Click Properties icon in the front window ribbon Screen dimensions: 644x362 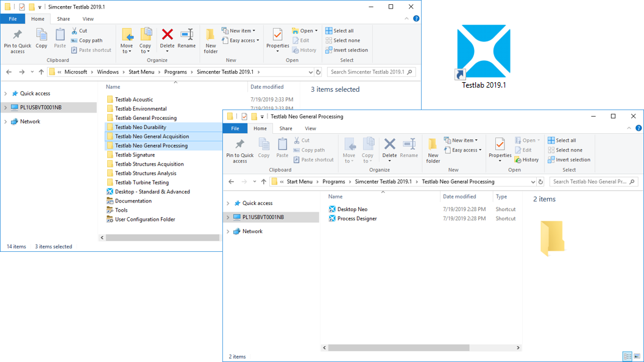tap(500, 147)
